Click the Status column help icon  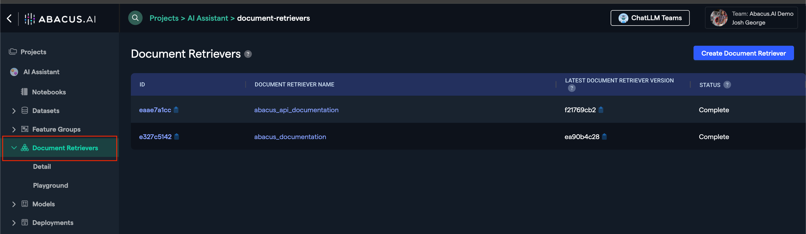[x=727, y=85]
